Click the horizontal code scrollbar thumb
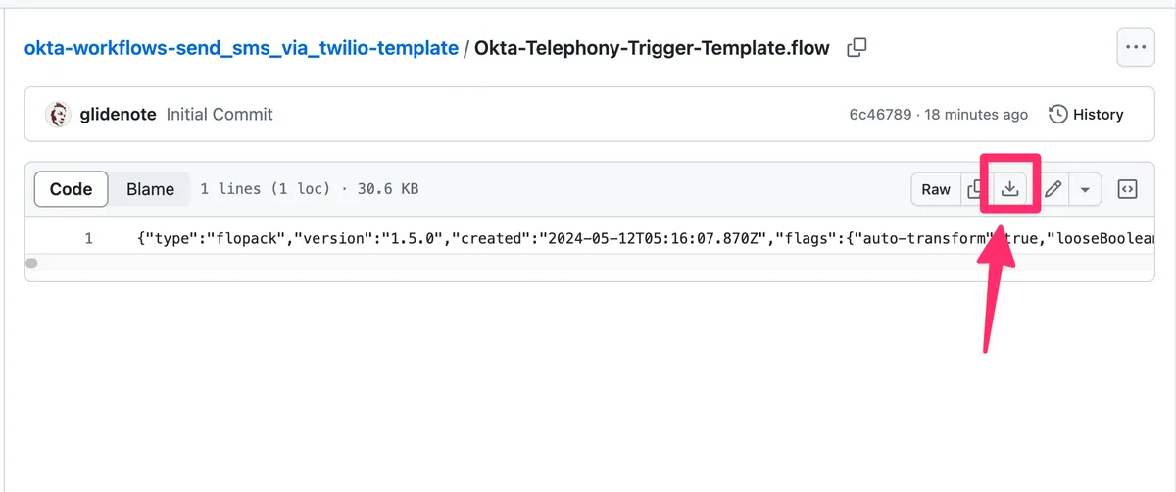Viewport: 1176px width, 492px height. coord(31,263)
